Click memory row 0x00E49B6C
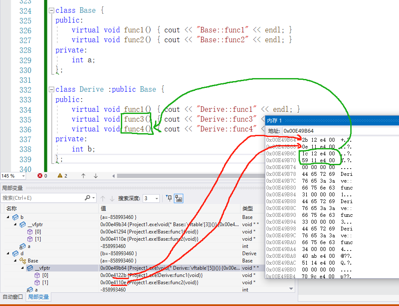The image size is (399, 306). [309, 154]
